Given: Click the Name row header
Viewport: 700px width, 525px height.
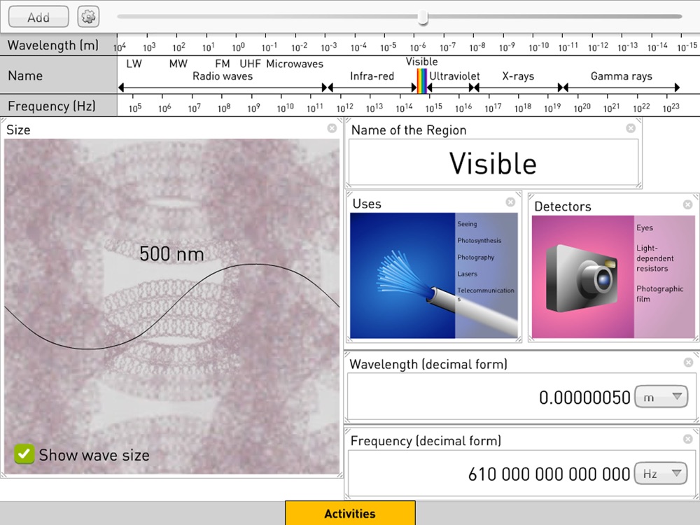Looking at the screenshot, I should point(59,76).
